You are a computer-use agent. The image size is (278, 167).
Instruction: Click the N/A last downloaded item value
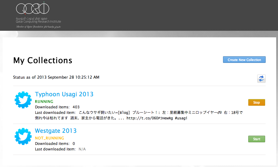[x=82, y=149]
